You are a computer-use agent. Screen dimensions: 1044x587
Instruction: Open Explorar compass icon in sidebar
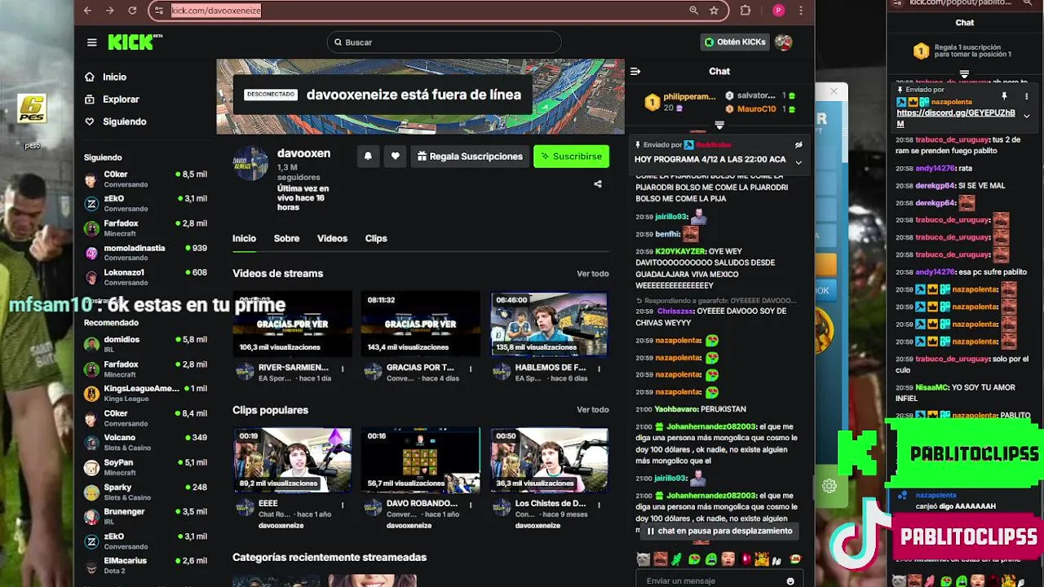point(90,99)
